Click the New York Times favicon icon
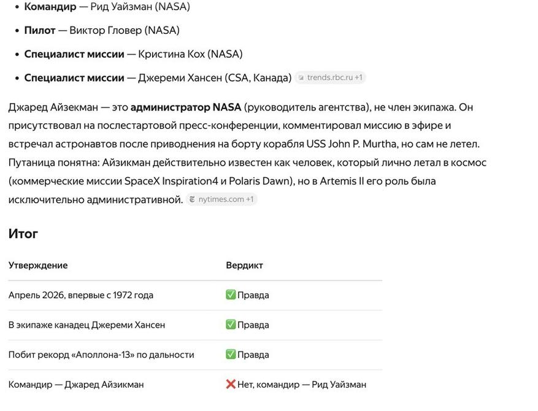538x411 pixels. [192, 199]
